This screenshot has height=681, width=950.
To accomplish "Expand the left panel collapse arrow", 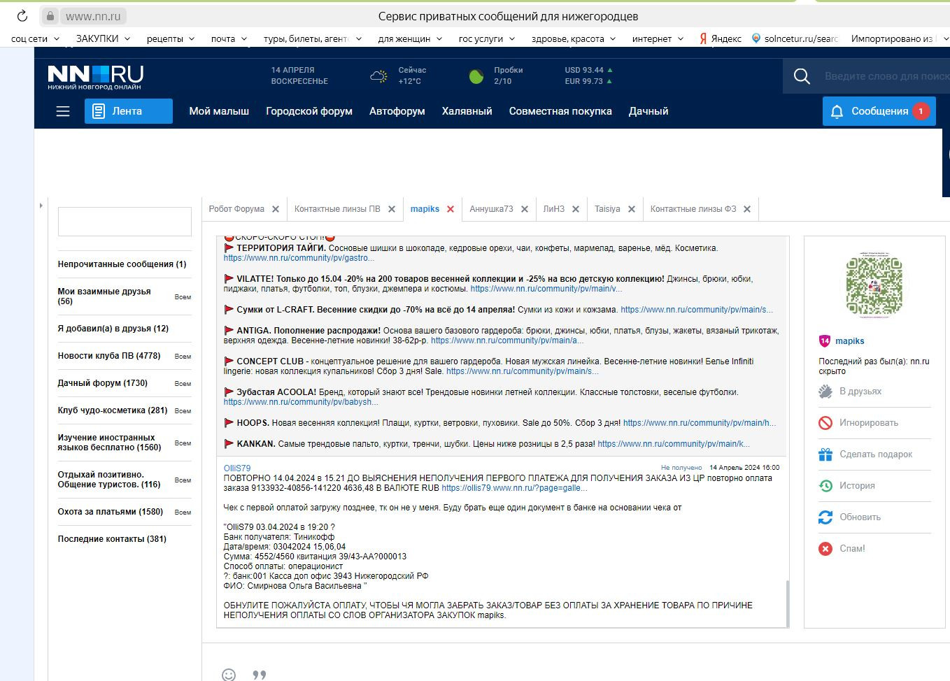I will pyautogui.click(x=41, y=206).
